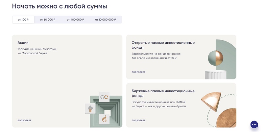Click the Gazprom logo tile
263x132 pixels.
(x=104, y=119)
